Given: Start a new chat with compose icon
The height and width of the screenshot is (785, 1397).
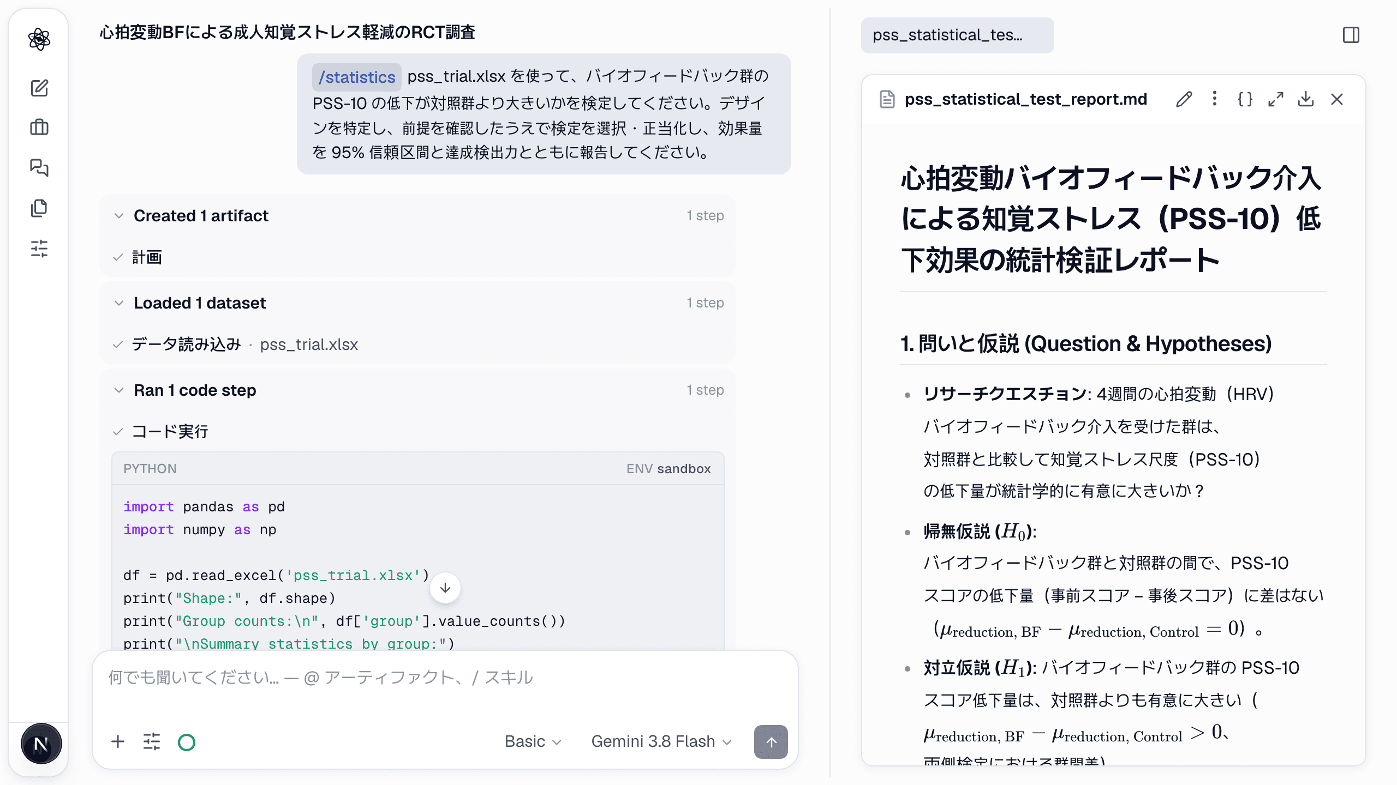Looking at the screenshot, I should coord(39,88).
